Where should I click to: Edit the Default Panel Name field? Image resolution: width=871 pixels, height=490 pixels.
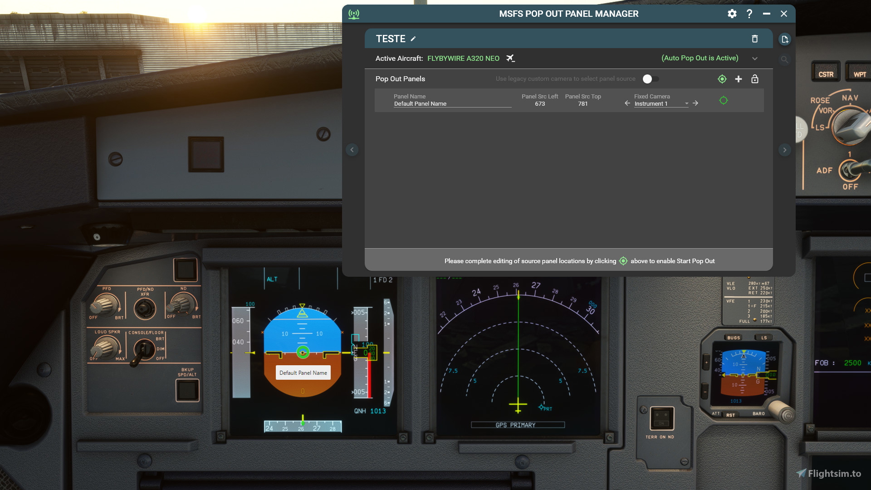coord(420,103)
